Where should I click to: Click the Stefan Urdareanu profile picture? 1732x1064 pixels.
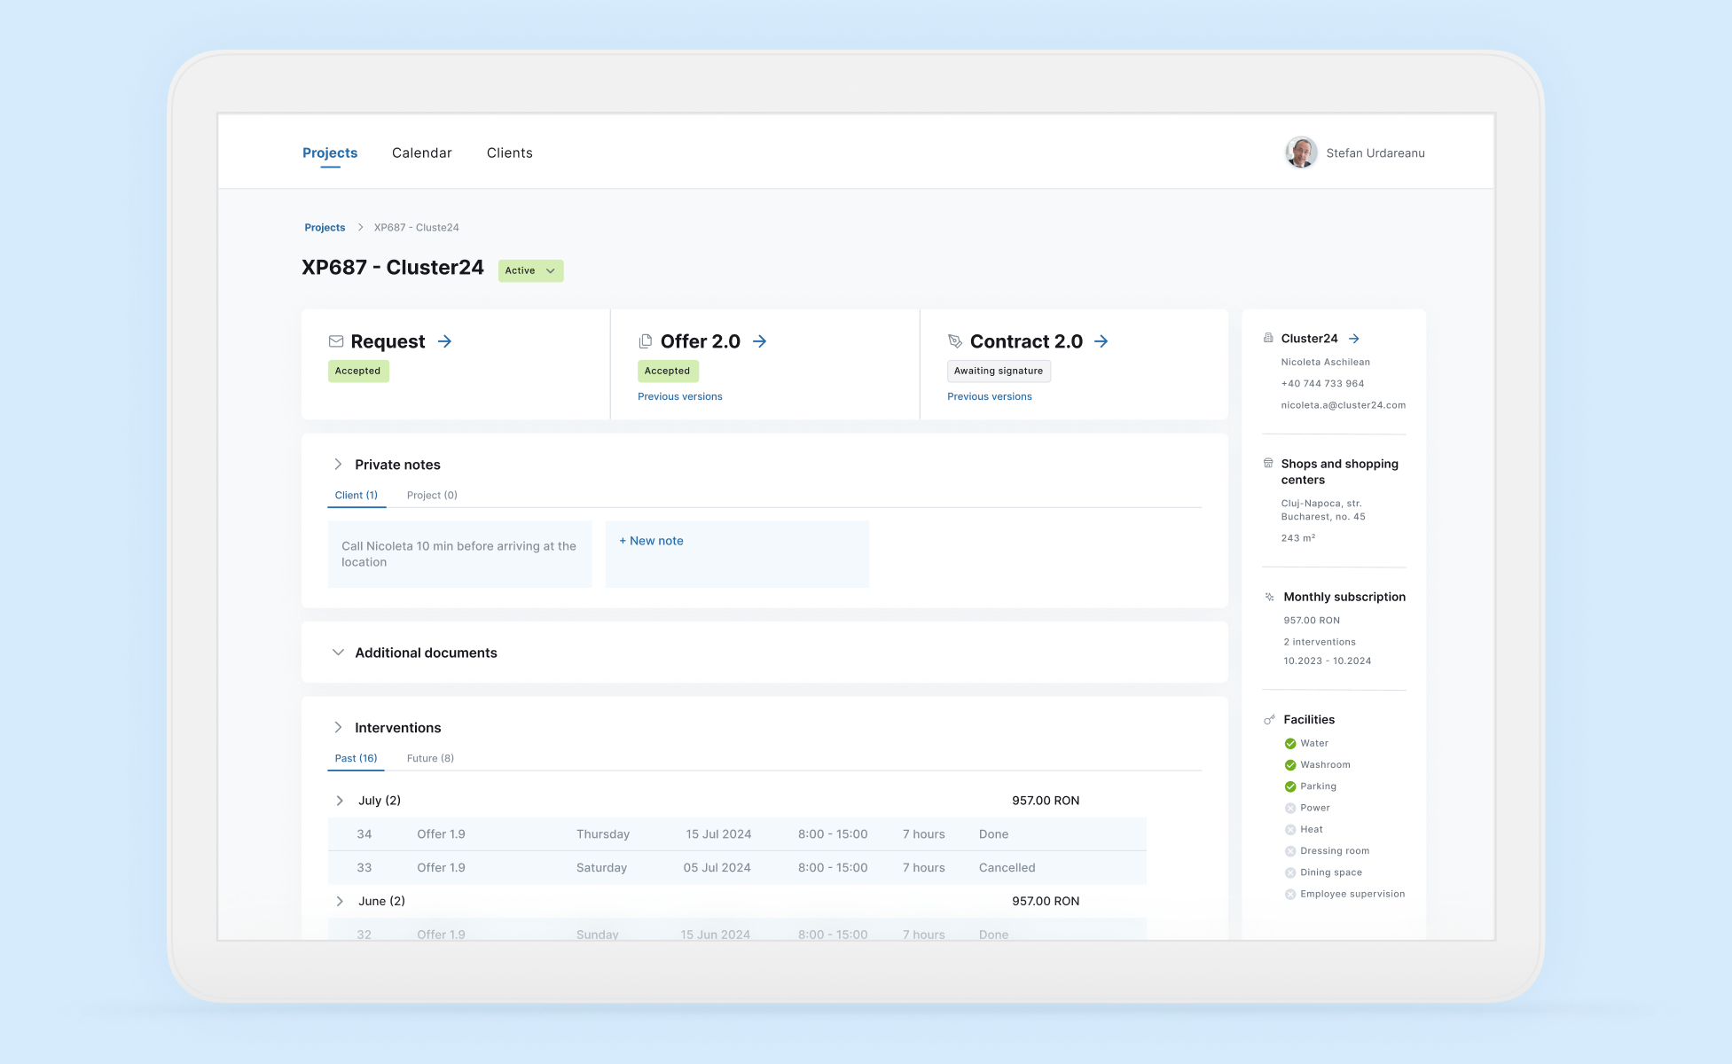(x=1299, y=153)
